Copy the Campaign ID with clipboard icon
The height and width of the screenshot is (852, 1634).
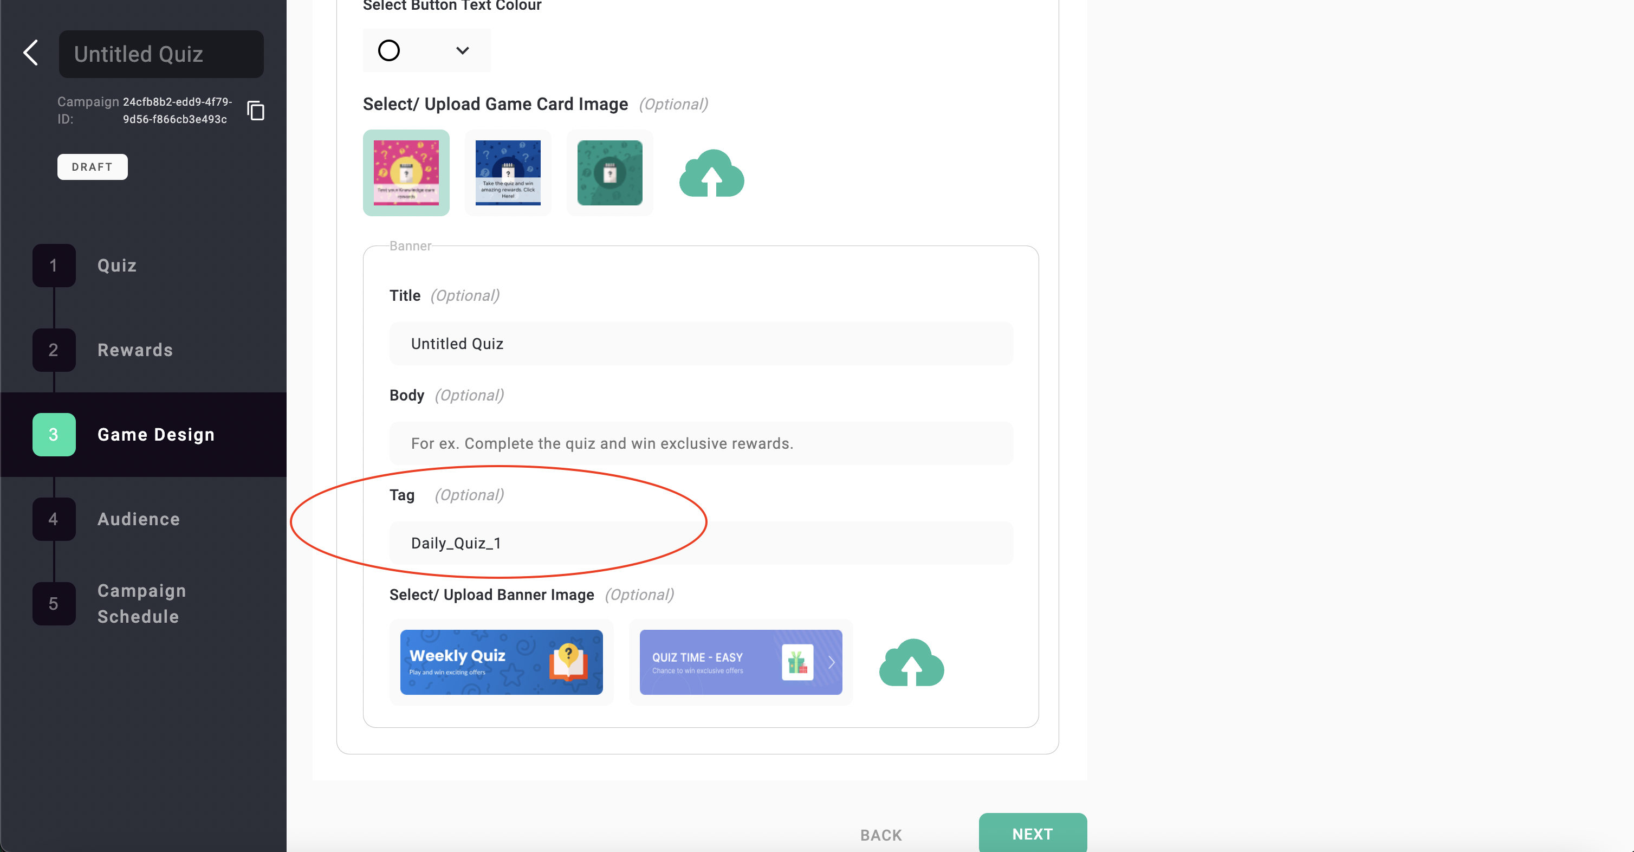[256, 111]
